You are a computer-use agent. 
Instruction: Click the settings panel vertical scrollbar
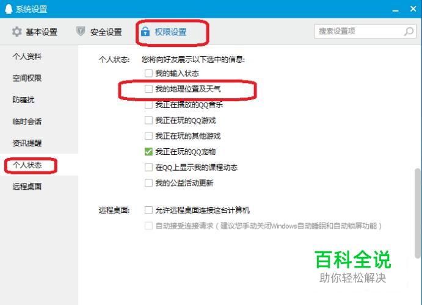click(x=418, y=213)
